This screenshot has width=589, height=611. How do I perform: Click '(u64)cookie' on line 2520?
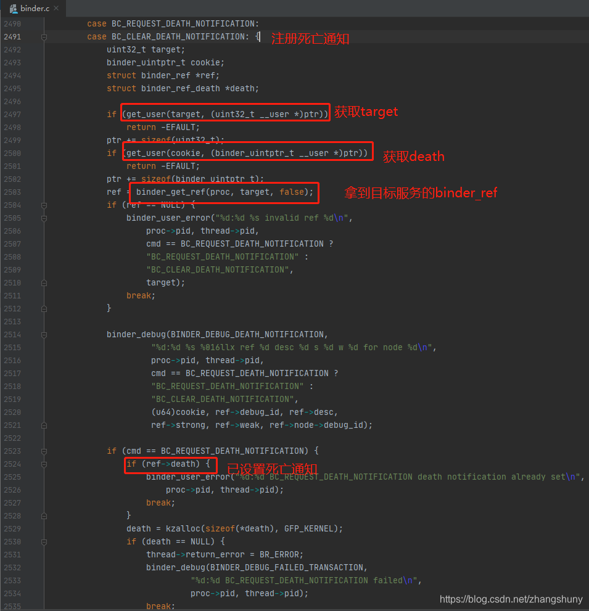(x=178, y=412)
